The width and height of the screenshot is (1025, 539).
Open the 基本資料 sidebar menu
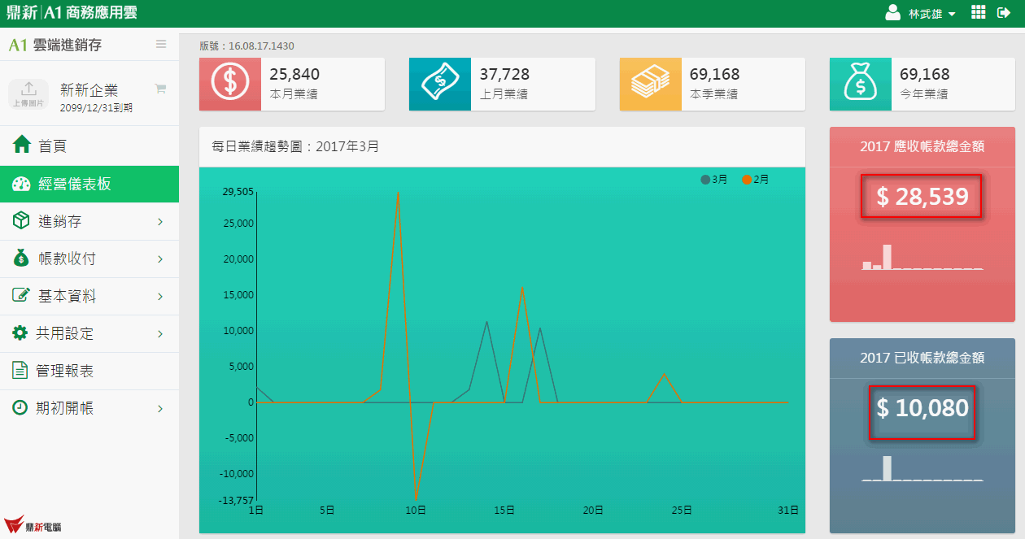(89, 296)
